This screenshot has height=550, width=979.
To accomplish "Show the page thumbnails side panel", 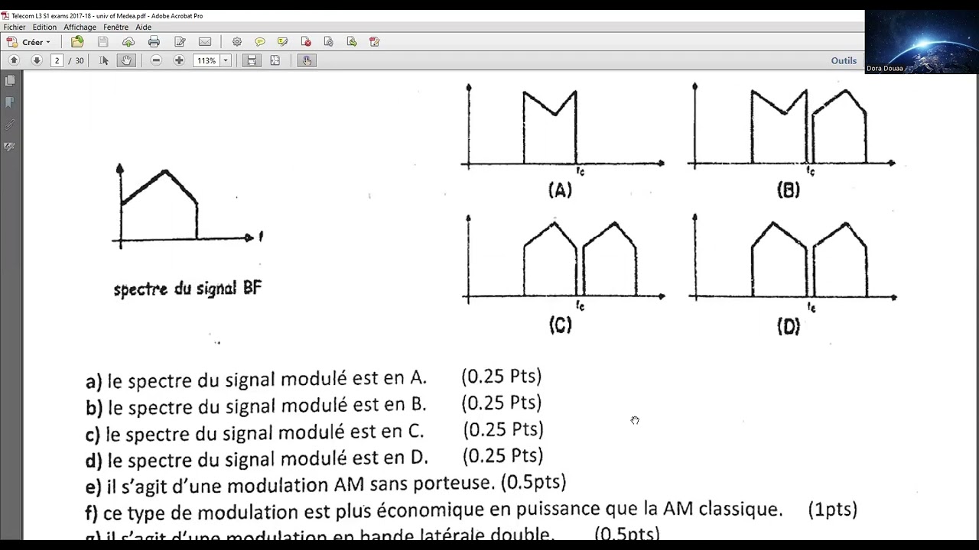I will click(10, 80).
